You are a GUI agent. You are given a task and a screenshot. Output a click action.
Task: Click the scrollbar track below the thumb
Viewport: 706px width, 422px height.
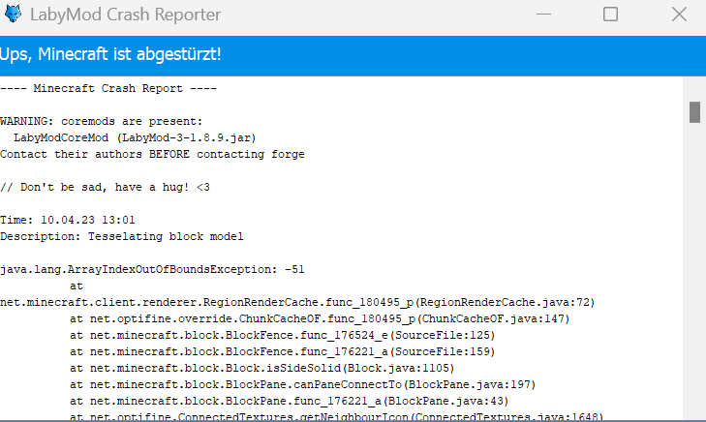[x=694, y=270]
